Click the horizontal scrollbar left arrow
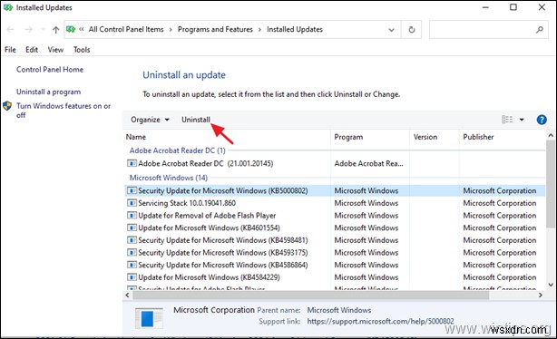557x339 pixels. tap(127, 295)
